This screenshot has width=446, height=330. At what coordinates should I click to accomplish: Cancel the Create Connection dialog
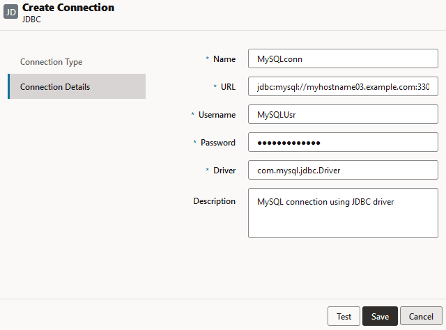[421, 316]
